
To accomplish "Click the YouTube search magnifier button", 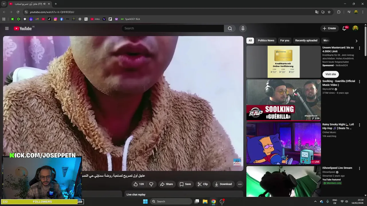I will (x=230, y=28).
